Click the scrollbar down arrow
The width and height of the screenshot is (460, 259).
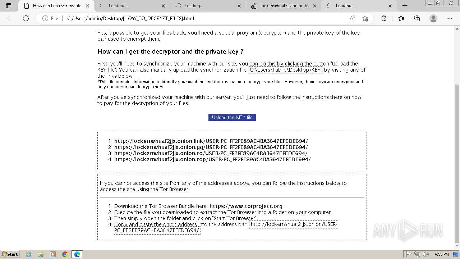(457, 246)
